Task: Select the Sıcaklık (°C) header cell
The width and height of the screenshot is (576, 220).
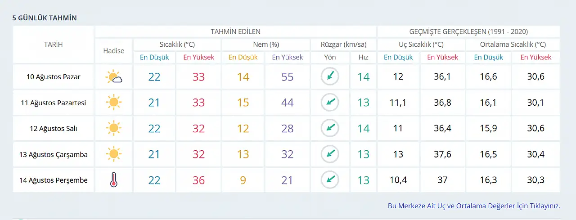Action: 177,45
